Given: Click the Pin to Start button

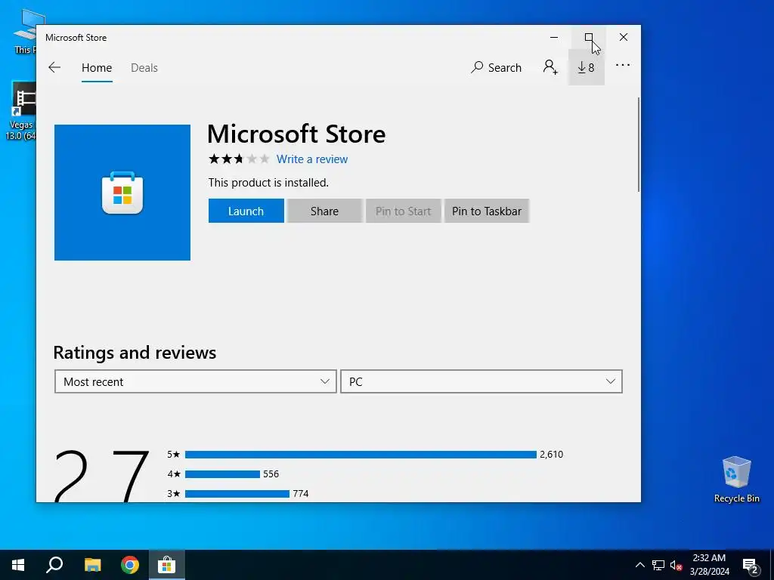Looking at the screenshot, I should (x=403, y=211).
